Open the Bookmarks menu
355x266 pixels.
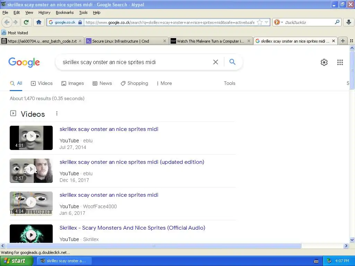[64, 12]
